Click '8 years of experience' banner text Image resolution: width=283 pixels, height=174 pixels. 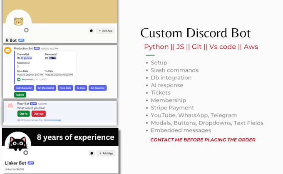(x=75, y=137)
